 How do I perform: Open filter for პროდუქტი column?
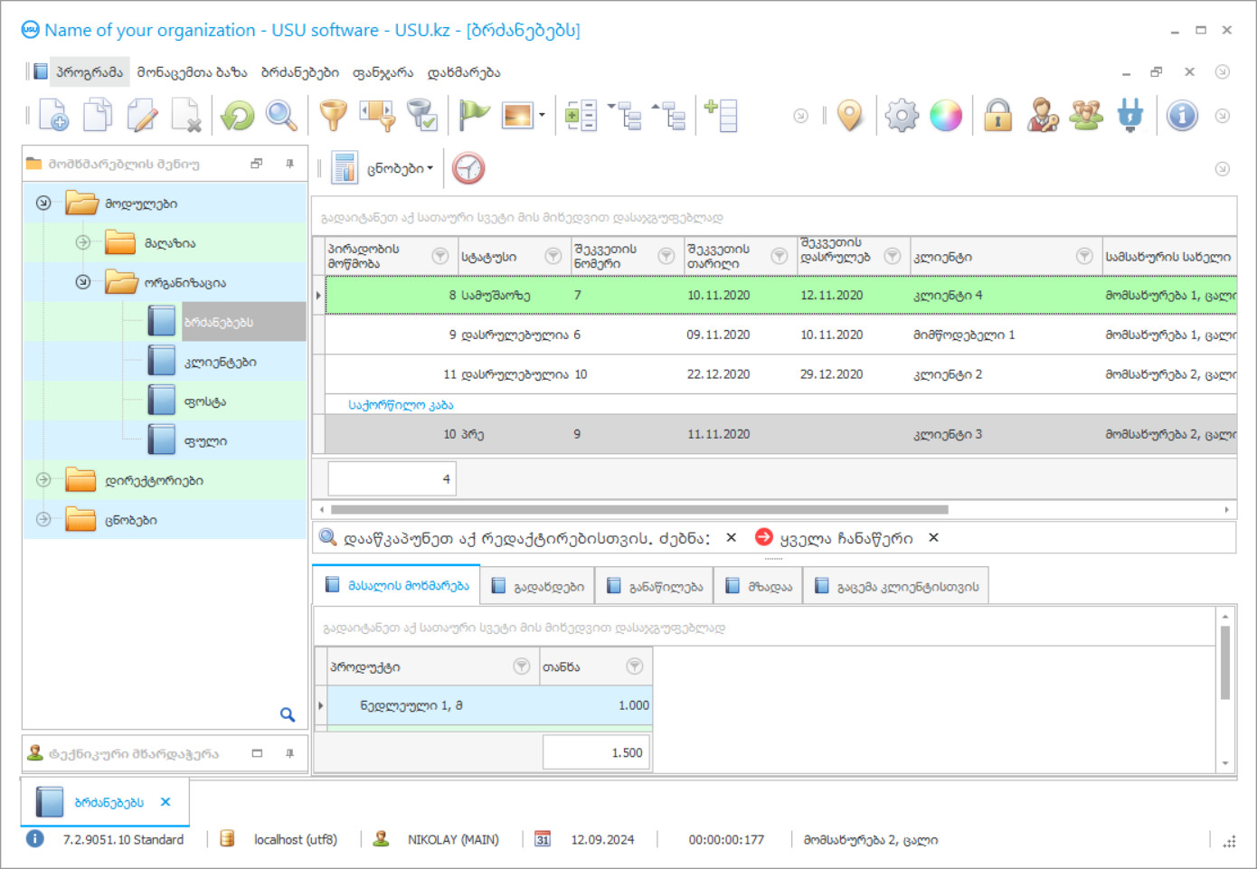coord(522,666)
